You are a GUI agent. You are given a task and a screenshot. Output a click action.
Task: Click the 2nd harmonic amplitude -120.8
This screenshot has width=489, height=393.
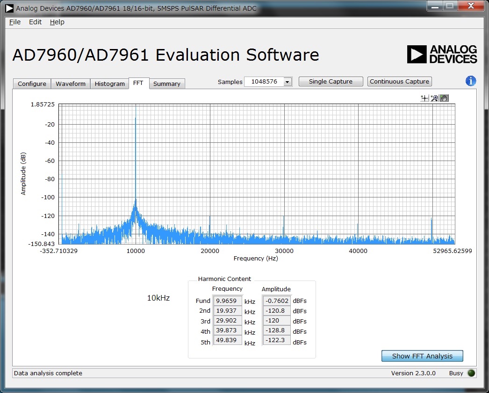coord(277,311)
